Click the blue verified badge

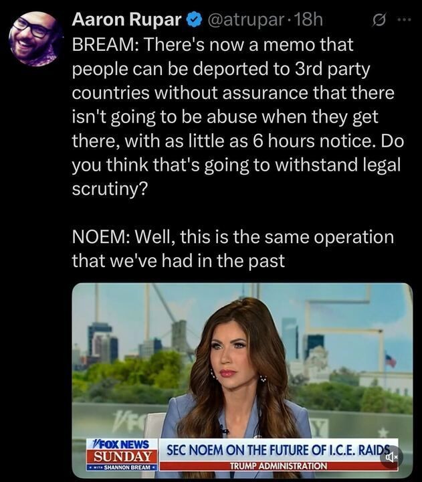click(194, 20)
